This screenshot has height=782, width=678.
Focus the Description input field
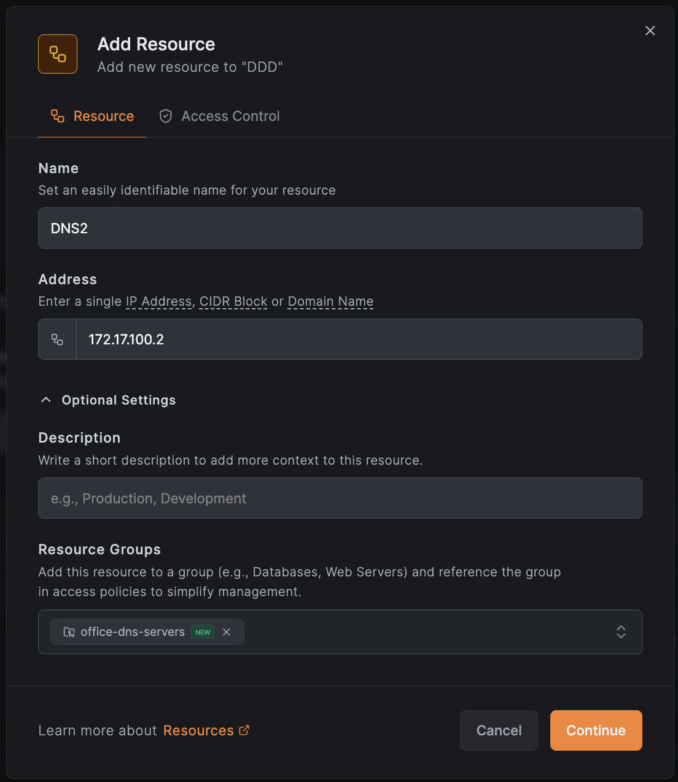coord(340,498)
